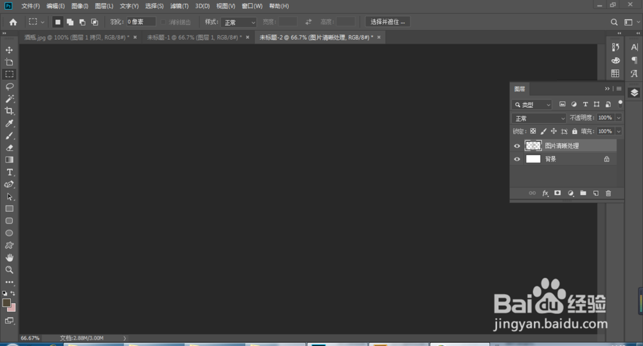The height and width of the screenshot is (346, 643).
Task: Select the Brush tool
Action: (x=9, y=135)
